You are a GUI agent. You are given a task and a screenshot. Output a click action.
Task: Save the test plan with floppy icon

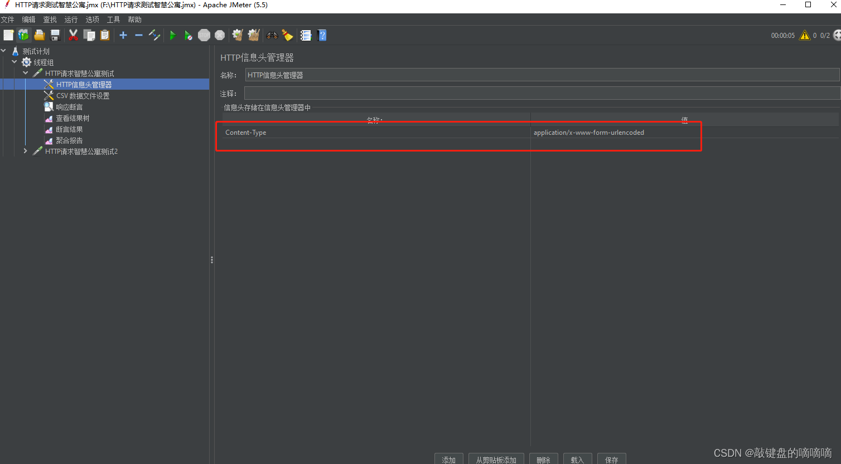click(55, 35)
